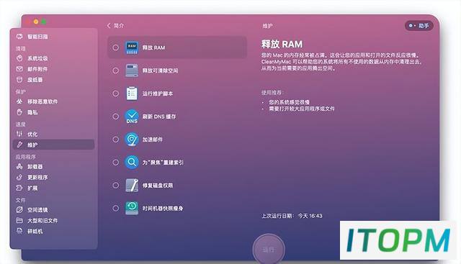
Task: Select 碎纸机 shredder icon
Action: coord(19,231)
